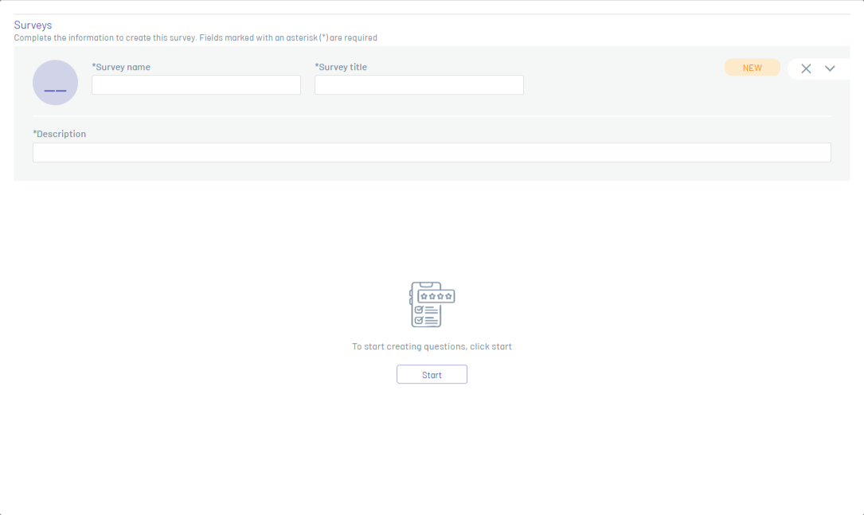
Task: Expand options with the down chevron
Action: pos(830,68)
